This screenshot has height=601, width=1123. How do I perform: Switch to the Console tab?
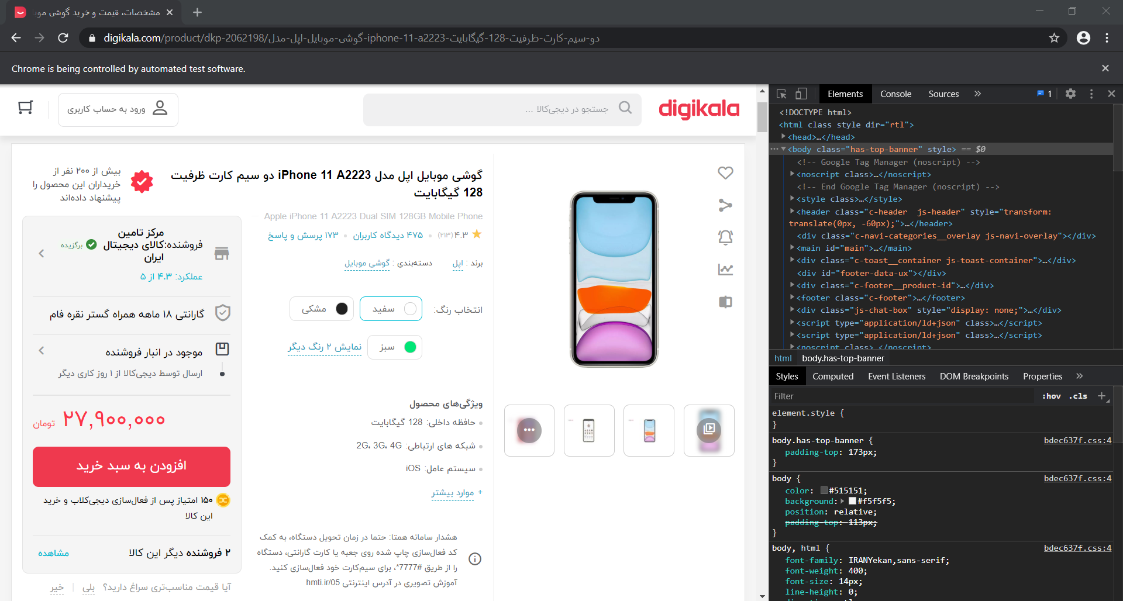click(x=895, y=94)
